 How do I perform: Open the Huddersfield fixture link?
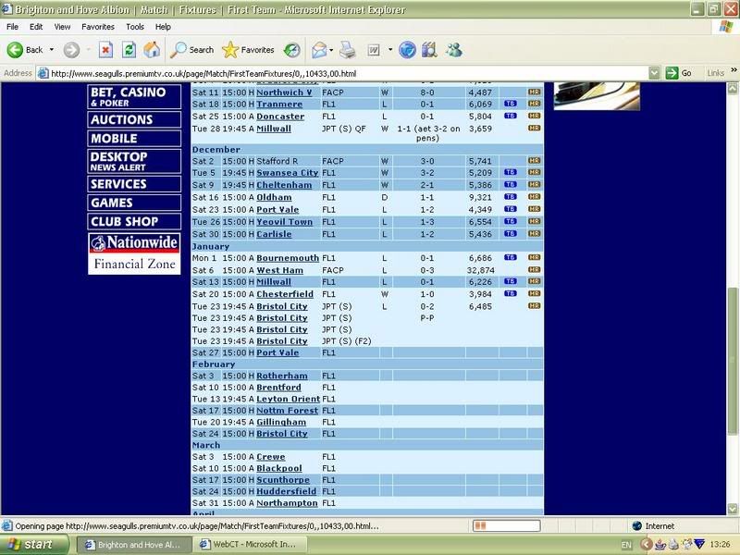pyautogui.click(x=286, y=491)
